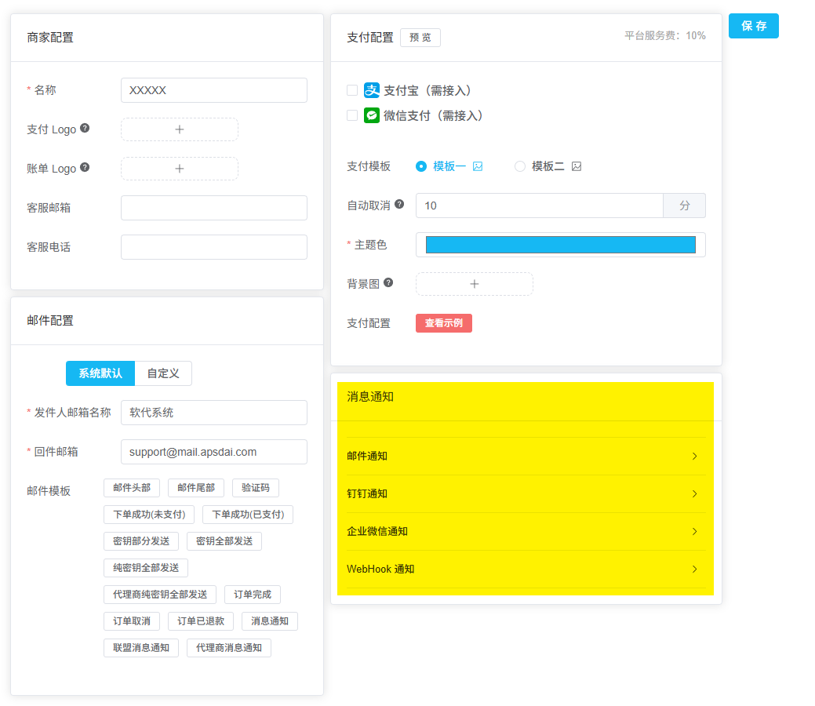The height and width of the screenshot is (706, 815).
Task: Open the 模板二 preview image icon
Action: (577, 166)
